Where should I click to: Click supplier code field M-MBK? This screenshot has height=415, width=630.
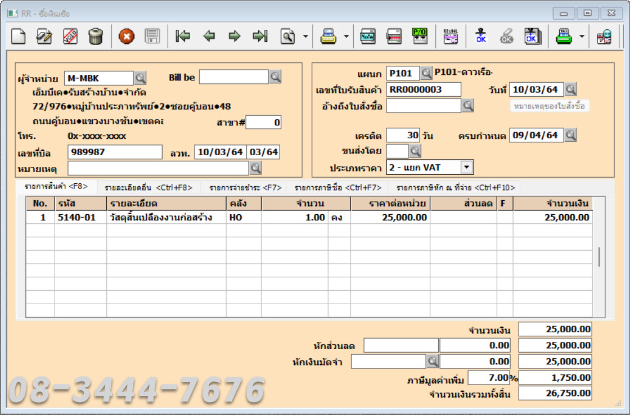click(99, 78)
